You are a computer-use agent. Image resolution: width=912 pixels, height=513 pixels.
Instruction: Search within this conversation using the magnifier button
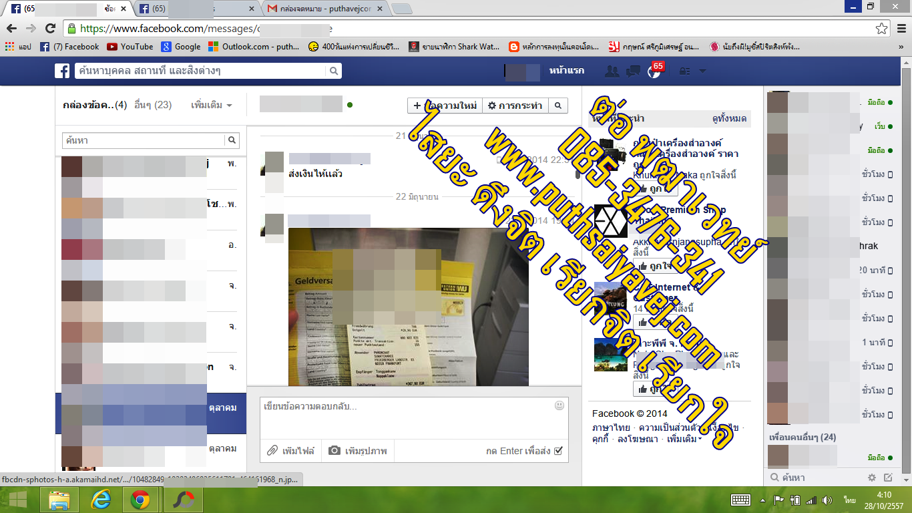coord(558,106)
